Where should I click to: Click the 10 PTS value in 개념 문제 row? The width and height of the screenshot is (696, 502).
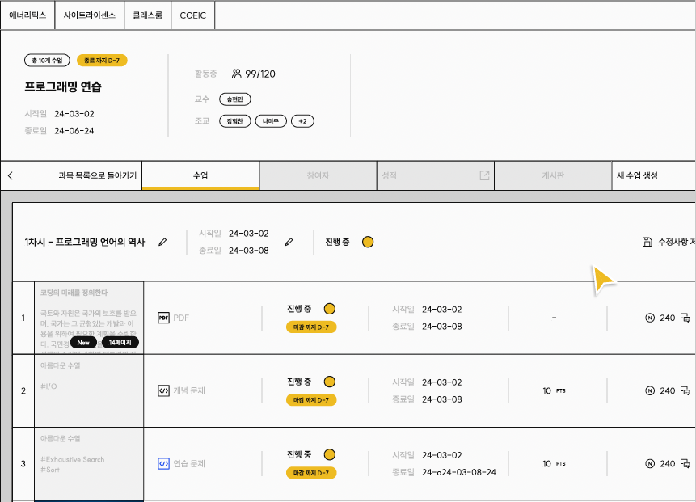point(554,390)
